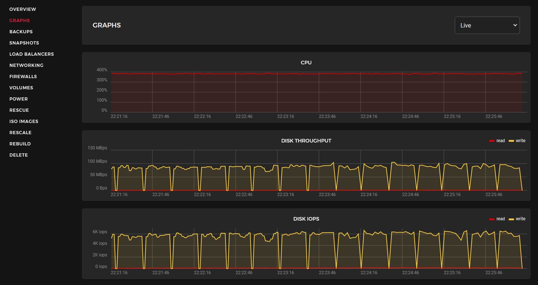Select Graphs in the sidebar
This screenshot has width=538, height=285.
(20, 20)
